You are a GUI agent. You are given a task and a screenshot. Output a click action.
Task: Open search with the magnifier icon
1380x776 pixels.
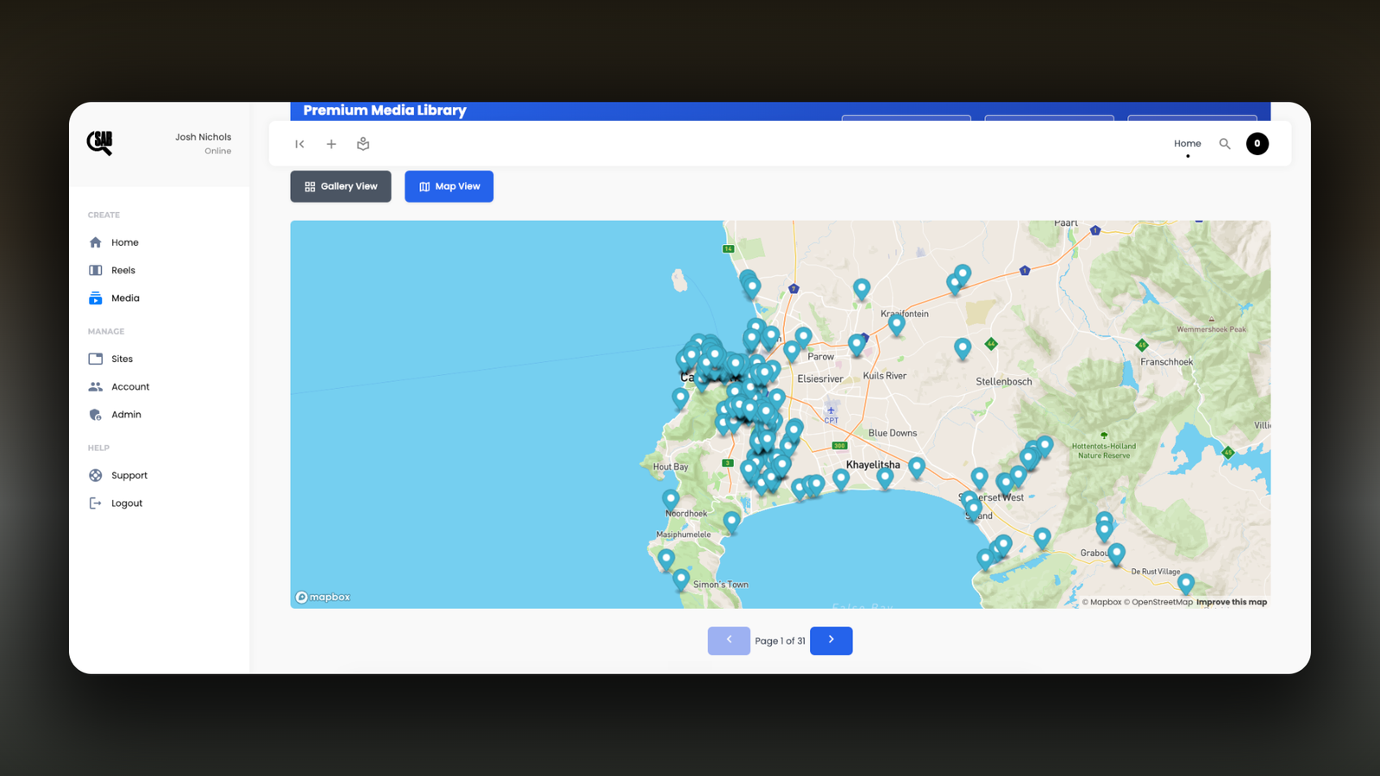tap(1225, 144)
